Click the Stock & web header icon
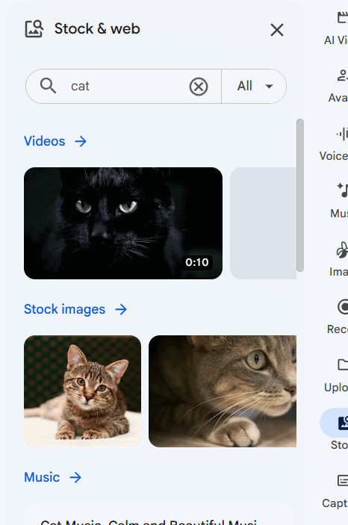The height and width of the screenshot is (525, 348). (34, 29)
